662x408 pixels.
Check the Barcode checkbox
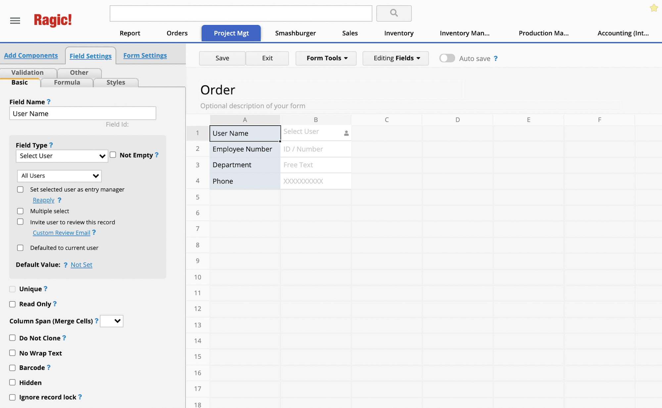13,368
